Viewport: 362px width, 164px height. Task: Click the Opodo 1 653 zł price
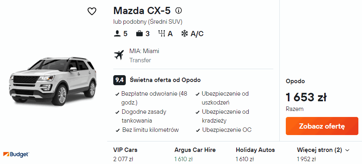(306, 97)
